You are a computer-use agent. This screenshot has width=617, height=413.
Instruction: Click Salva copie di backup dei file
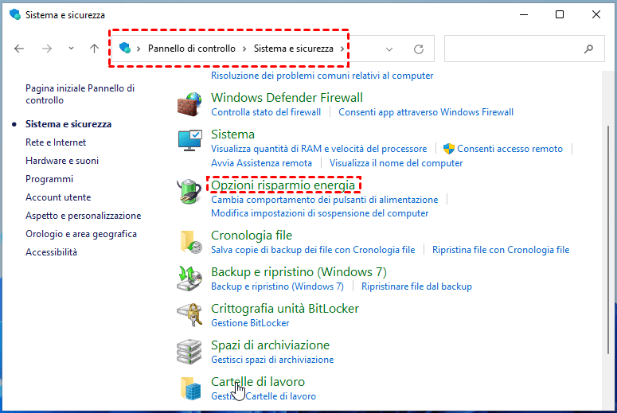313,250
